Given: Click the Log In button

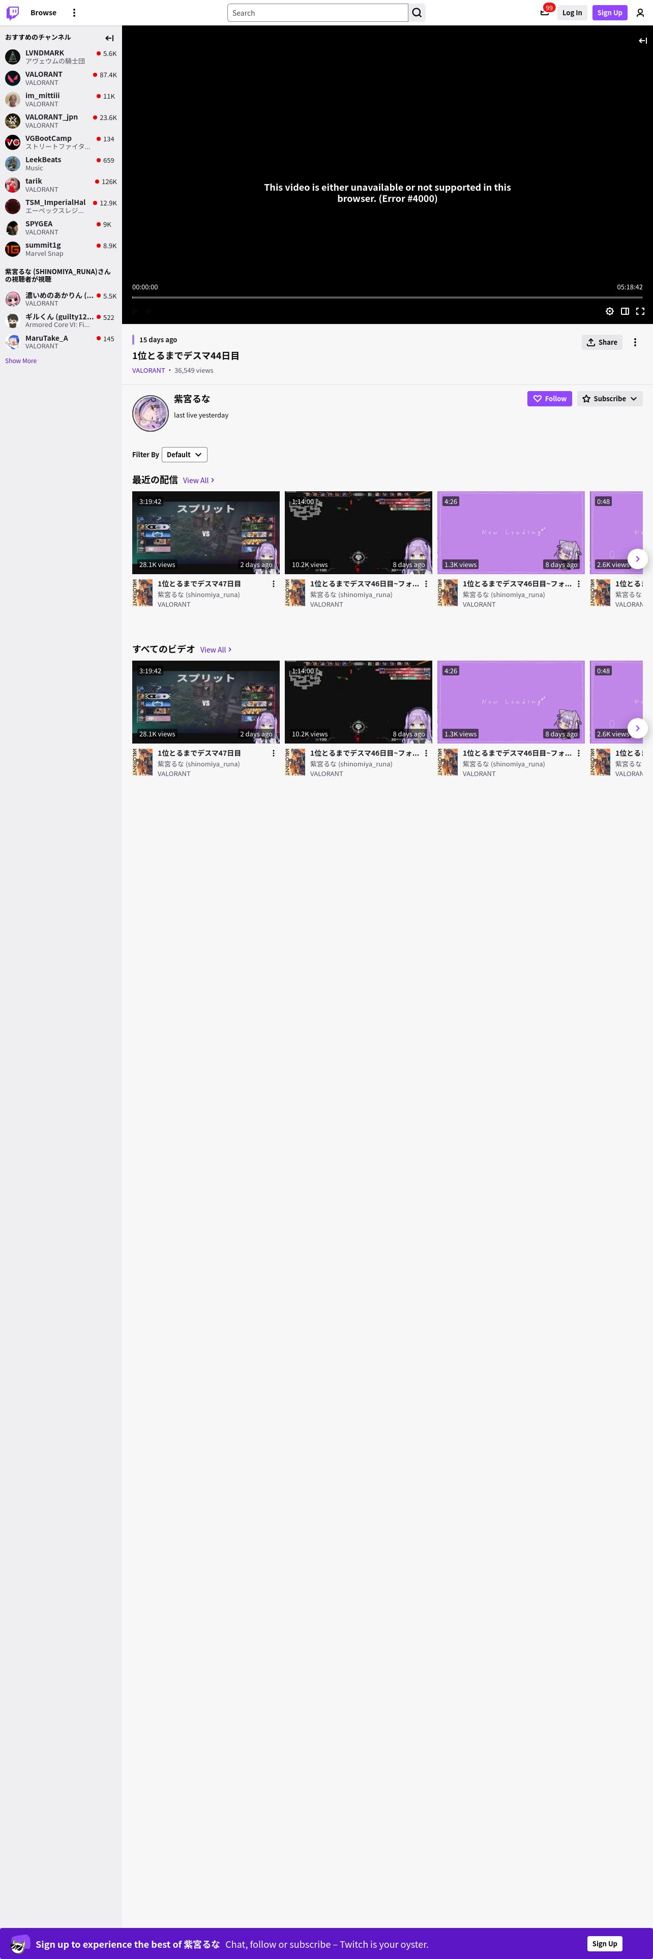Looking at the screenshot, I should coord(572,13).
